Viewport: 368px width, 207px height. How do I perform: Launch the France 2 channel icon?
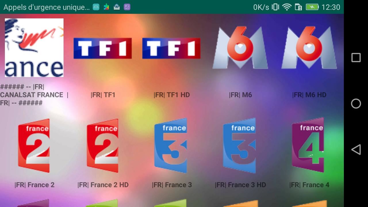(x=34, y=146)
